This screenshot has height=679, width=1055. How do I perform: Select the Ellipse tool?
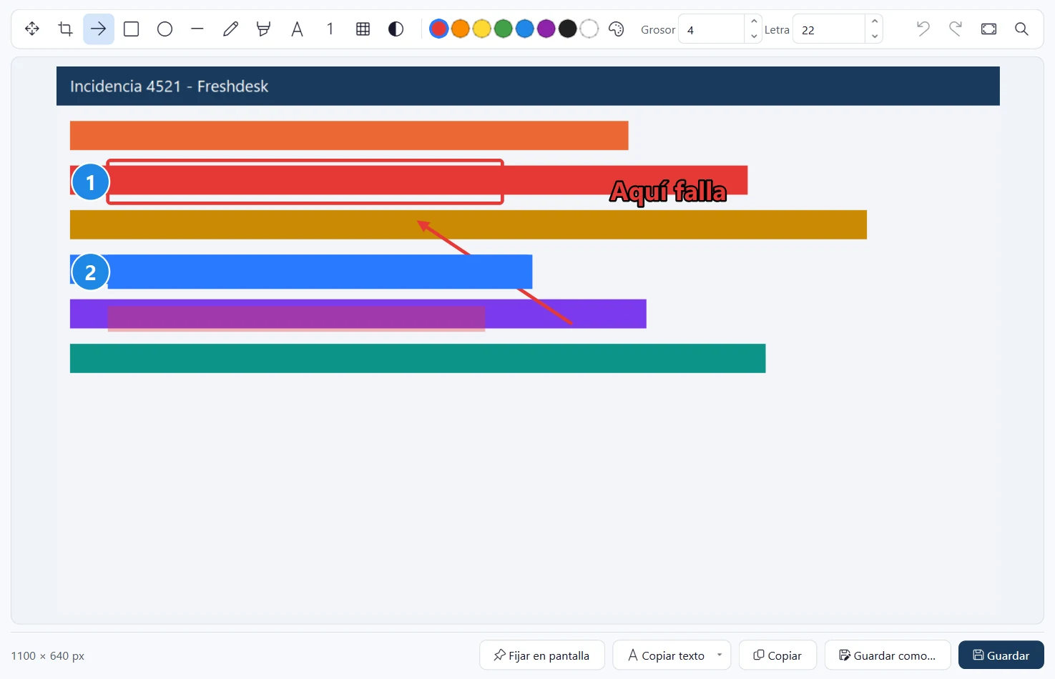pos(165,29)
